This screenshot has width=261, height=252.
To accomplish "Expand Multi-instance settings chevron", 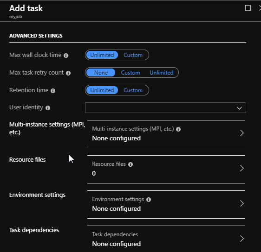I will tap(242, 133).
